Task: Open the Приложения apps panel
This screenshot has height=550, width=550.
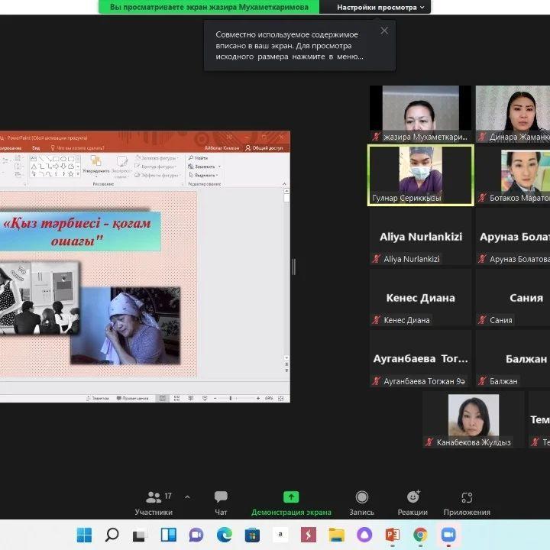Action: tap(466, 503)
